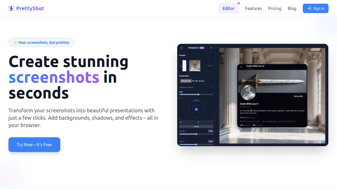337x189 pixels.
Task: Click the Size slider in the editor preview
Action: [x=196, y=94]
